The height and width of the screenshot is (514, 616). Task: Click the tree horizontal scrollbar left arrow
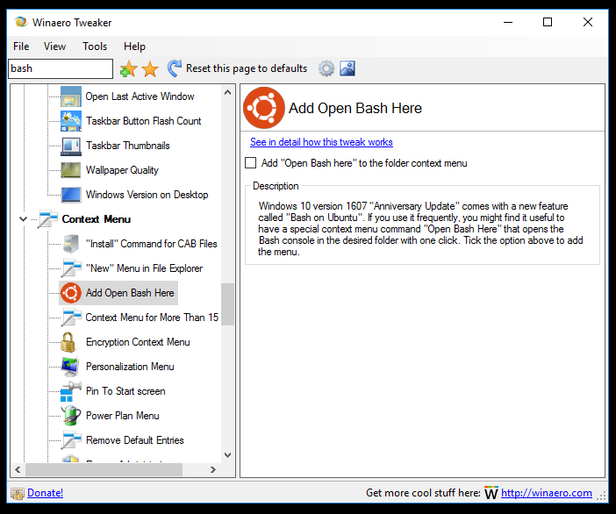18,469
